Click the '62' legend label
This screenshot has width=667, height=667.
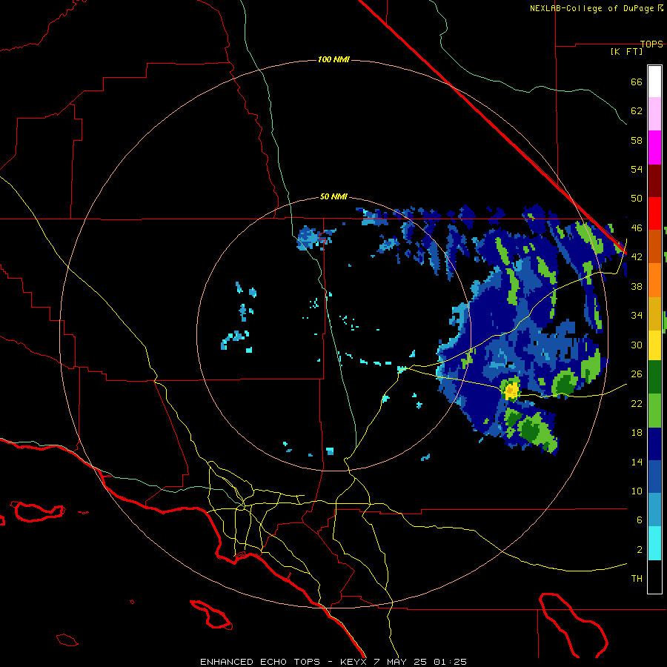coord(637,110)
